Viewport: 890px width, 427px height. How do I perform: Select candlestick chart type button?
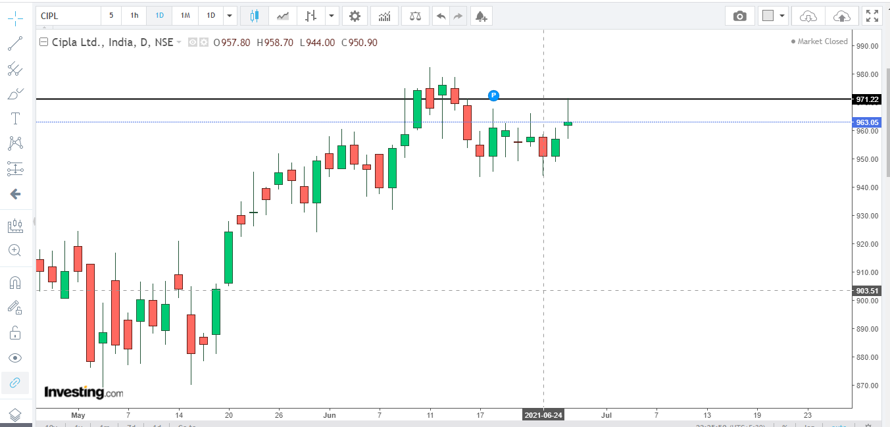[255, 16]
